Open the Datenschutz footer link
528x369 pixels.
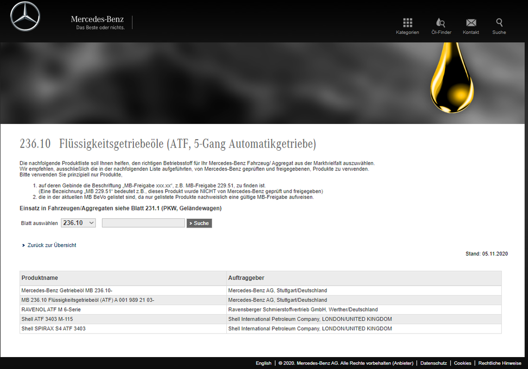point(433,363)
